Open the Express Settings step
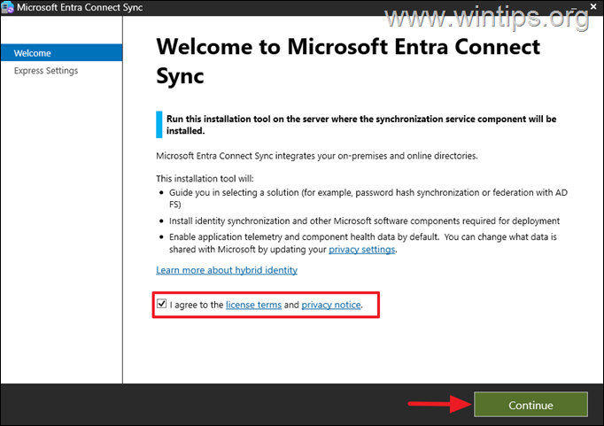This screenshot has width=604, height=426. [46, 71]
